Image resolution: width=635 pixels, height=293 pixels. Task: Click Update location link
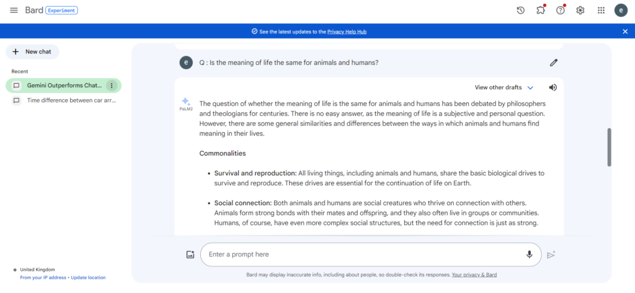(88, 278)
